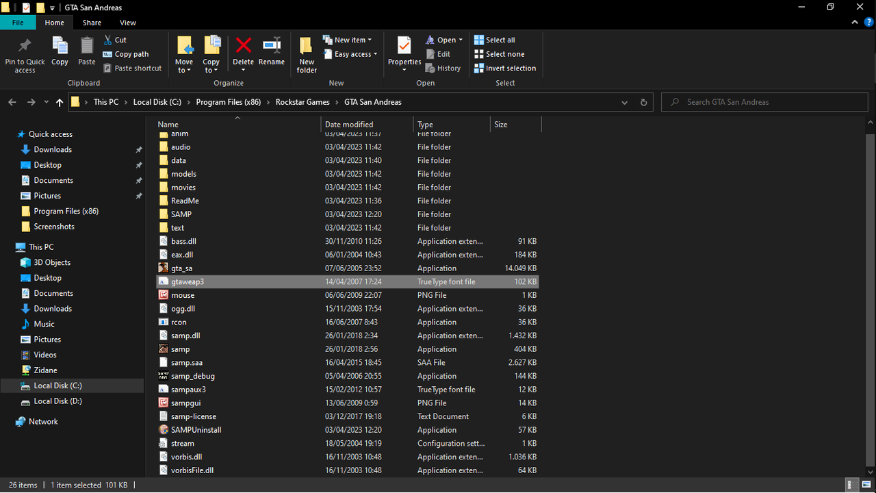Click Paste shortcut in the ribbon

tap(133, 68)
